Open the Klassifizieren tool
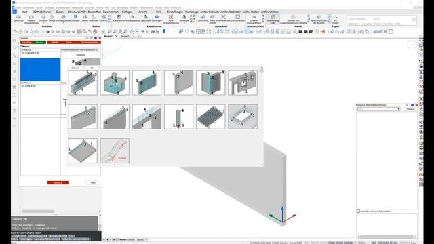This screenshot has width=434, height=244. click(x=119, y=18)
